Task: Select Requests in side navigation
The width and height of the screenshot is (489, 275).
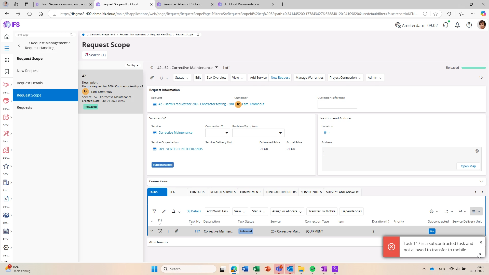Action: click(45, 107)
